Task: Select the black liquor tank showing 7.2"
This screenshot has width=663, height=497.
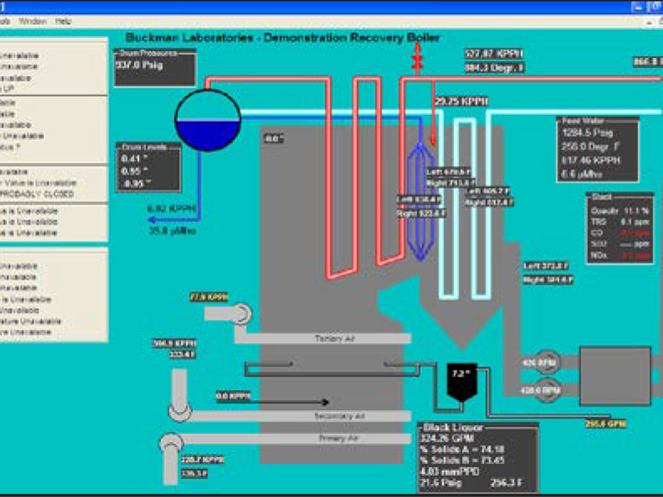Action: coord(462,382)
